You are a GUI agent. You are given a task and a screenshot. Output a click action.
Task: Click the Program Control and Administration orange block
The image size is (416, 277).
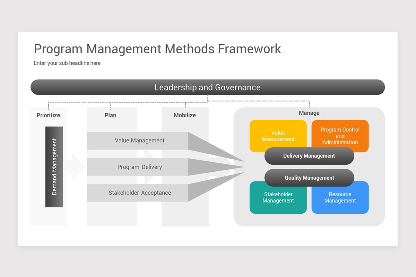(340, 136)
